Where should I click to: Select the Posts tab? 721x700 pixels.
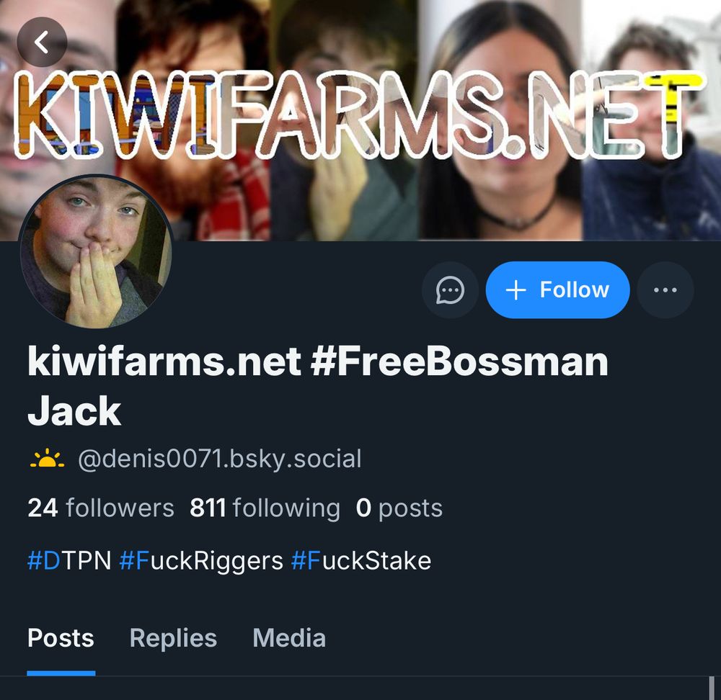(x=61, y=638)
